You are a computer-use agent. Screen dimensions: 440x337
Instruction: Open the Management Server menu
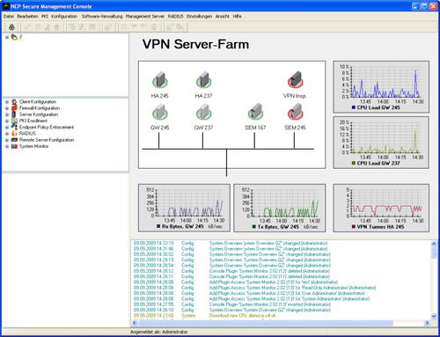pos(145,17)
